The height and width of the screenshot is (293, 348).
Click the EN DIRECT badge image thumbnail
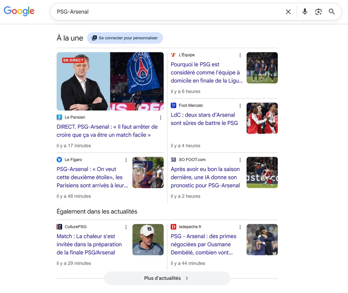[110, 81]
